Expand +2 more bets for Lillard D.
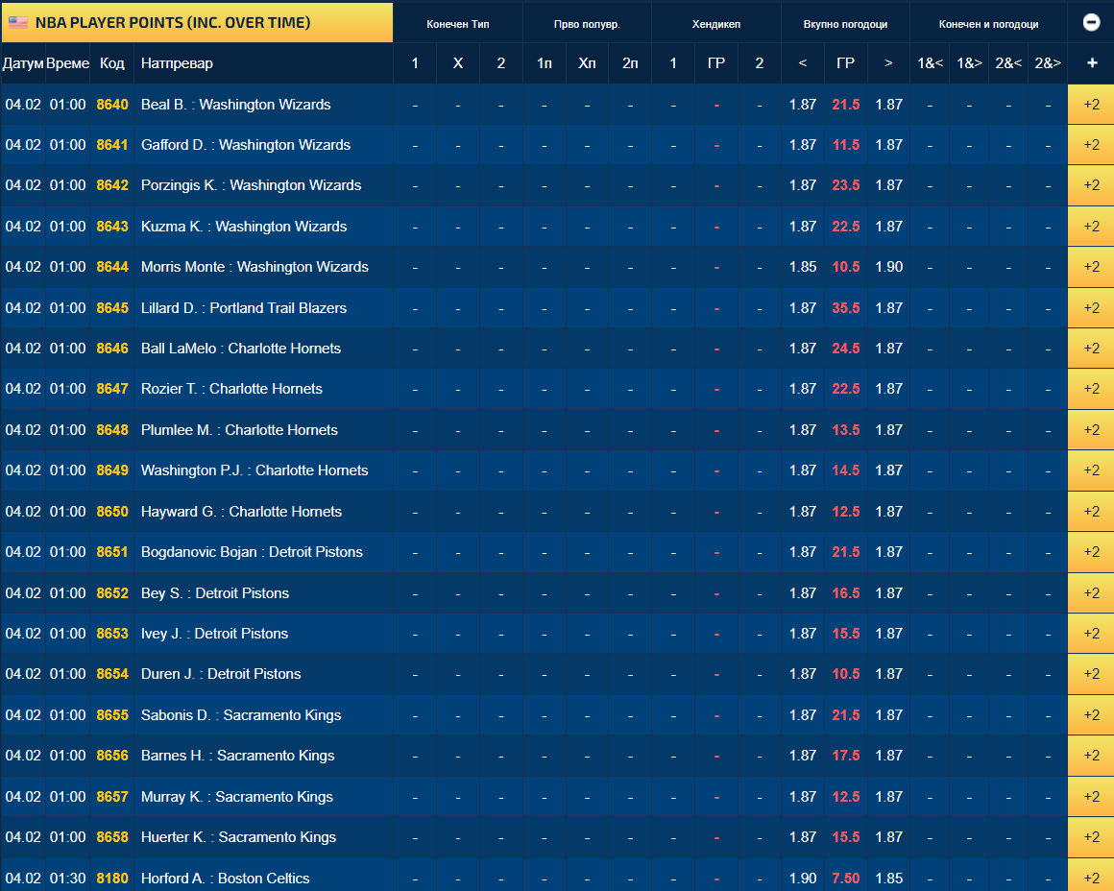Screen dimensions: 1114x891 coord(1091,308)
